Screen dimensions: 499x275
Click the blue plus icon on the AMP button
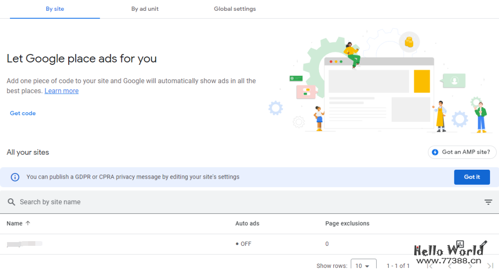(434, 152)
